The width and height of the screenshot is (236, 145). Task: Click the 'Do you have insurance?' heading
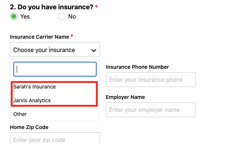(52, 7)
